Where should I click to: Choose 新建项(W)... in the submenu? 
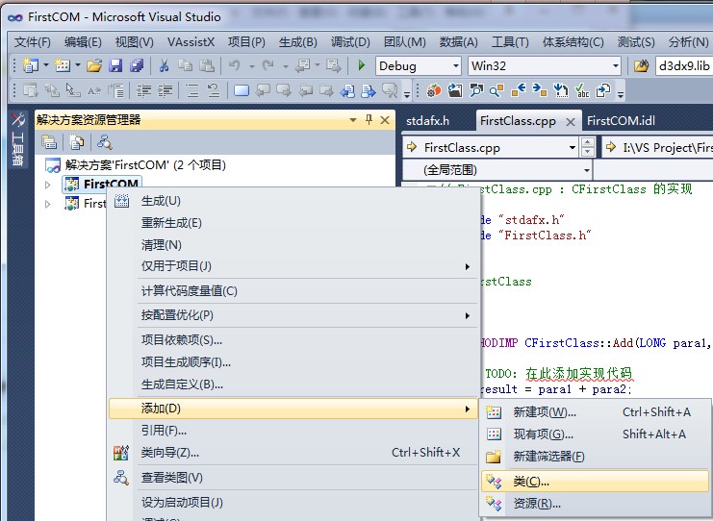click(x=595, y=412)
